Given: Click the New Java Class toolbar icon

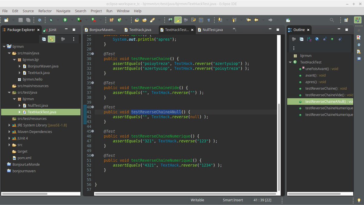Looking at the screenshot, I should point(120,20).
